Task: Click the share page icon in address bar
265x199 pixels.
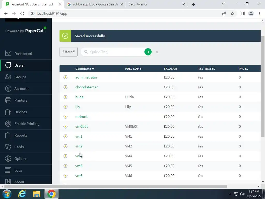Action: 224,13
